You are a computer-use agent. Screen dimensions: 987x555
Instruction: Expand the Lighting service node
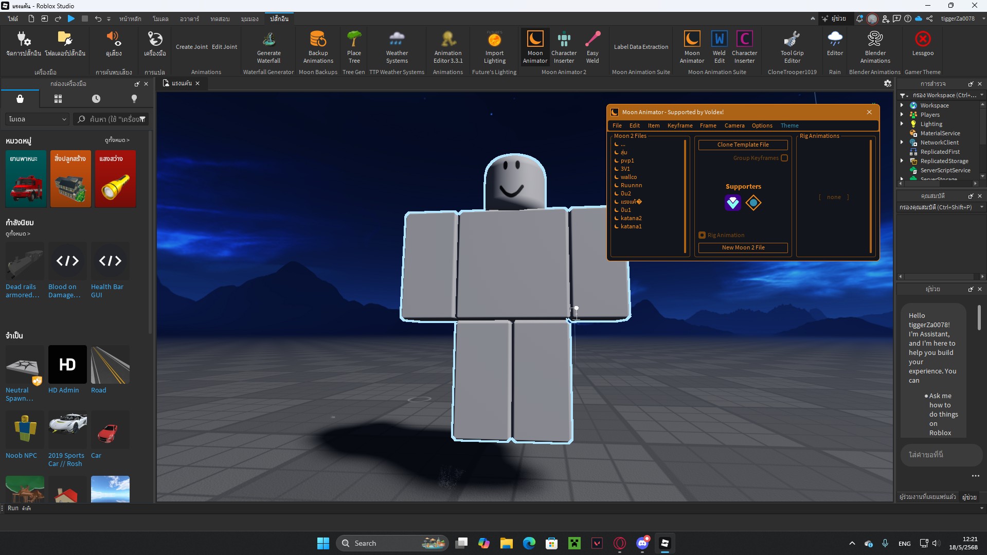pos(902,124)
